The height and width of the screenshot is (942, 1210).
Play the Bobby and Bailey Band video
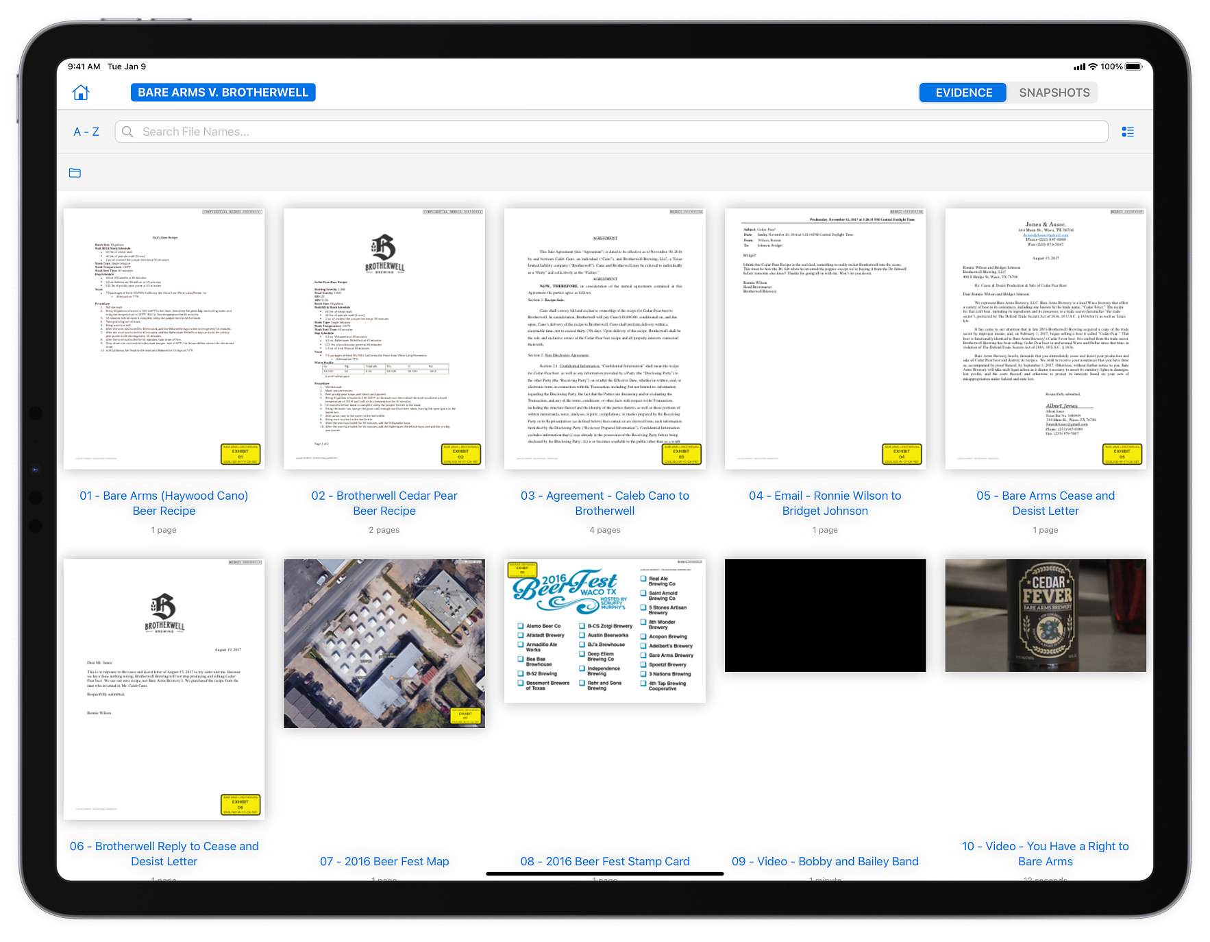(x=825, y=616)
